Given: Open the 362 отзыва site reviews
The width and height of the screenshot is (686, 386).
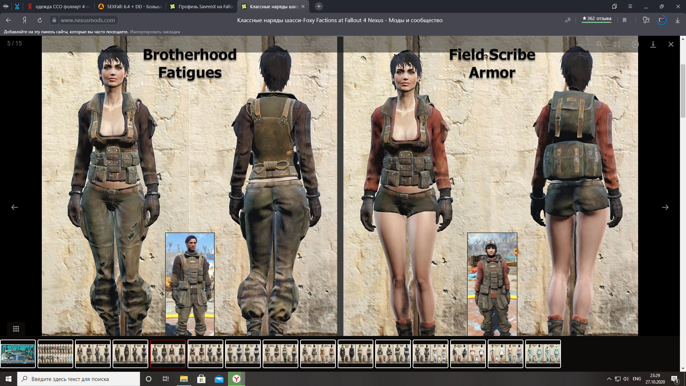Looking at the screenshot, I should 597,19.
